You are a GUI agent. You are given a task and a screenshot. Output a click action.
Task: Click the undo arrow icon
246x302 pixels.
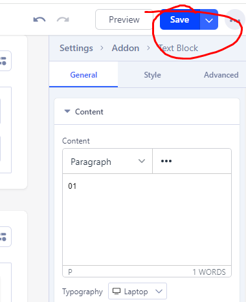[39, 19]
